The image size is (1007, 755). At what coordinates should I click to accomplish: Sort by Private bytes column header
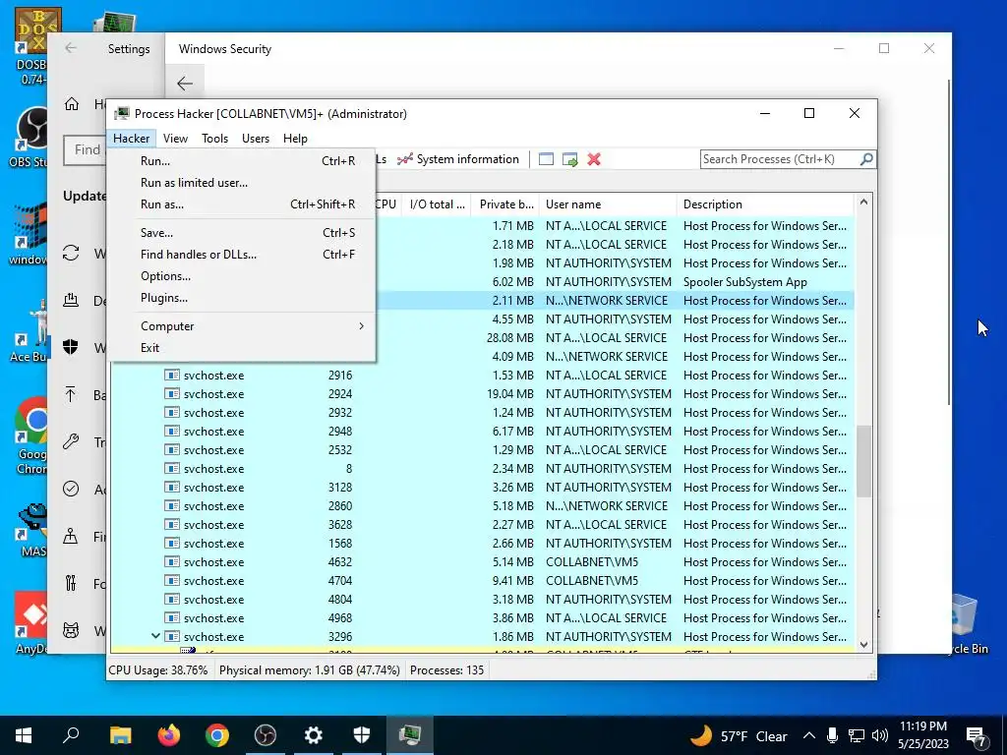[505, 204]
